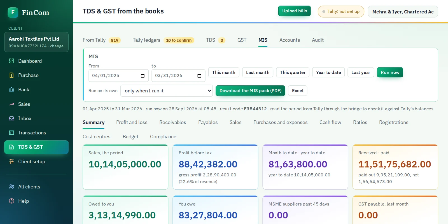Open the Tally ledgers tab
The image size is (448, 224).
pyautogui.click(x=163, y=40)
